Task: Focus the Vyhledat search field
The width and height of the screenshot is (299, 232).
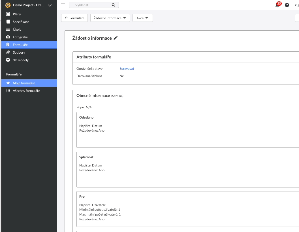Action: coord(94,5)
